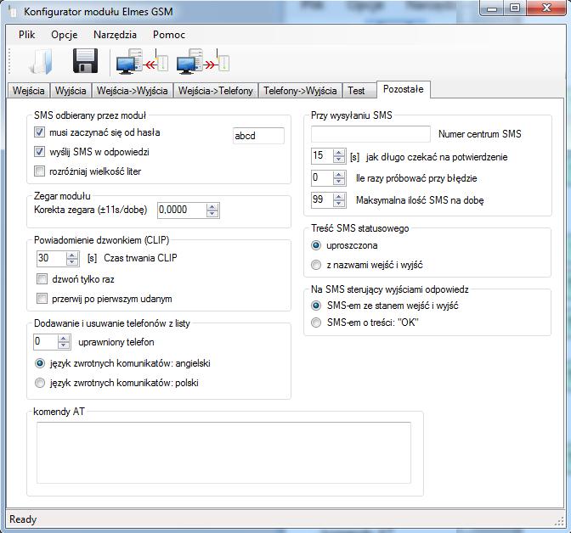Open the Plik menu
Screen dimensions: 571x533
click(27, 35)
